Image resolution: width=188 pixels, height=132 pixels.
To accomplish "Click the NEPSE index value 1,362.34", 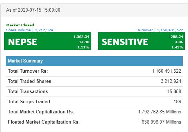I will 81,37.
